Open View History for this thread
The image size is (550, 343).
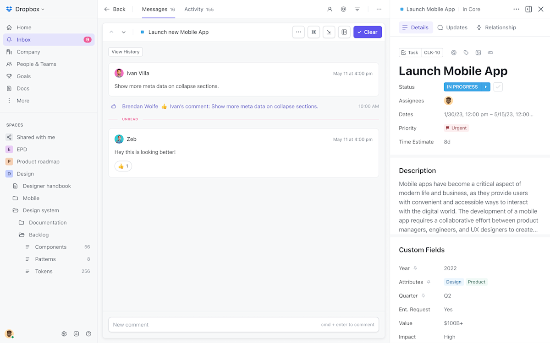tap(125, 52)
